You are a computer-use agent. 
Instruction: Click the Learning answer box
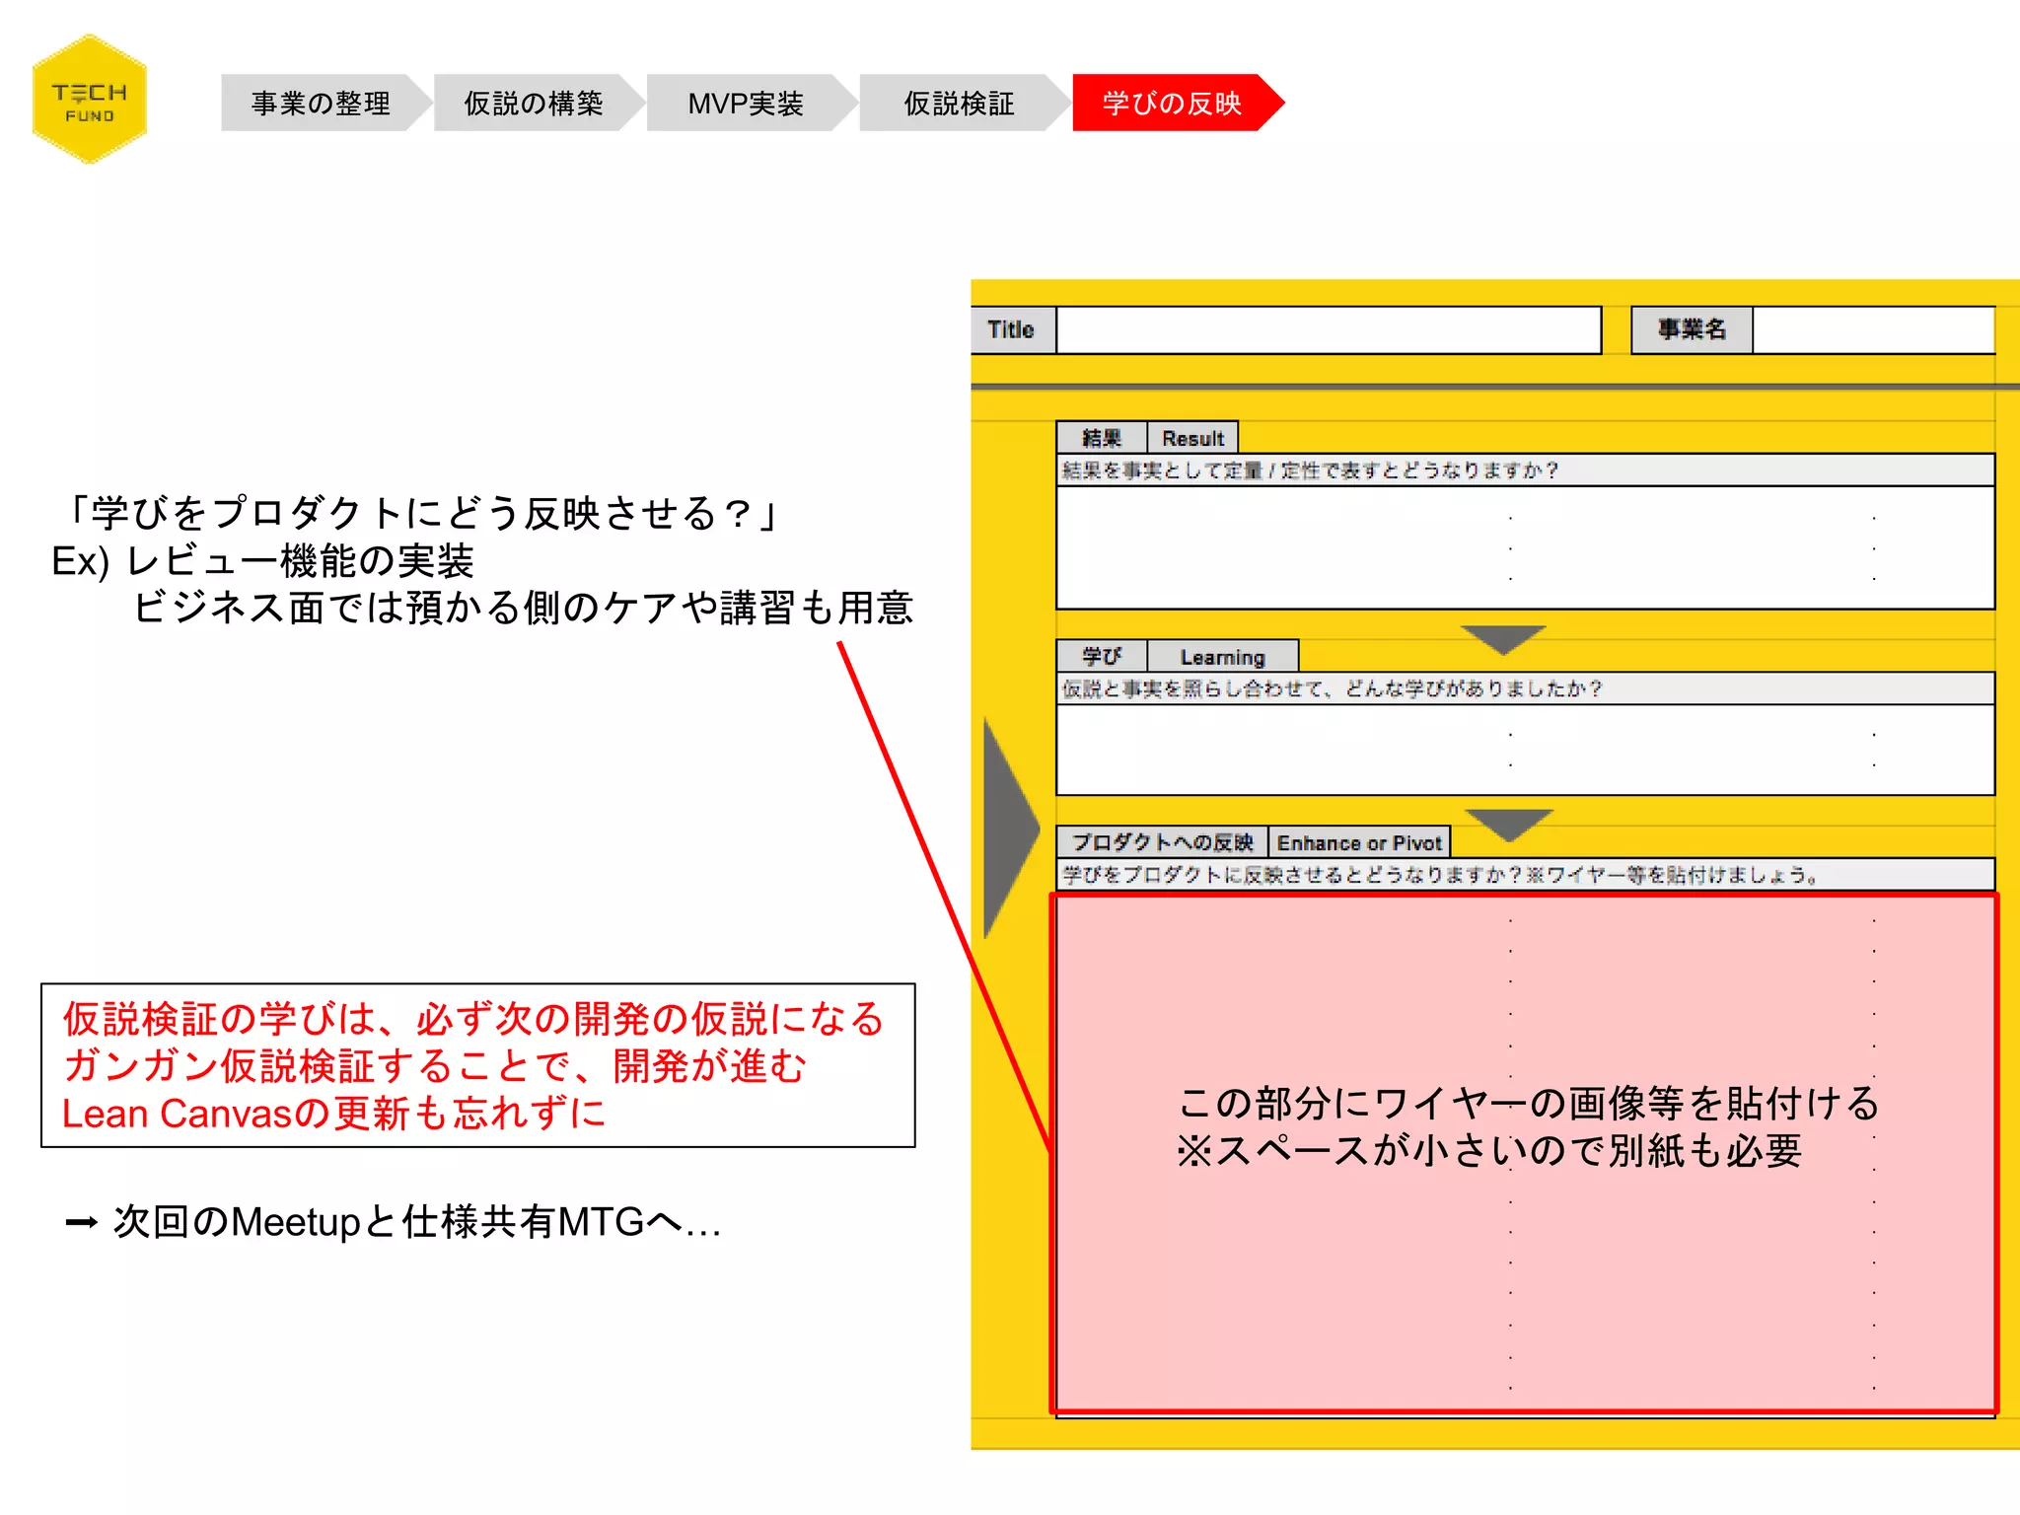(1525, 750)
